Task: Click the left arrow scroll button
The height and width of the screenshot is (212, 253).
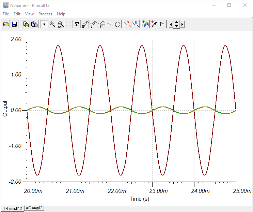Action: point(171,24)
